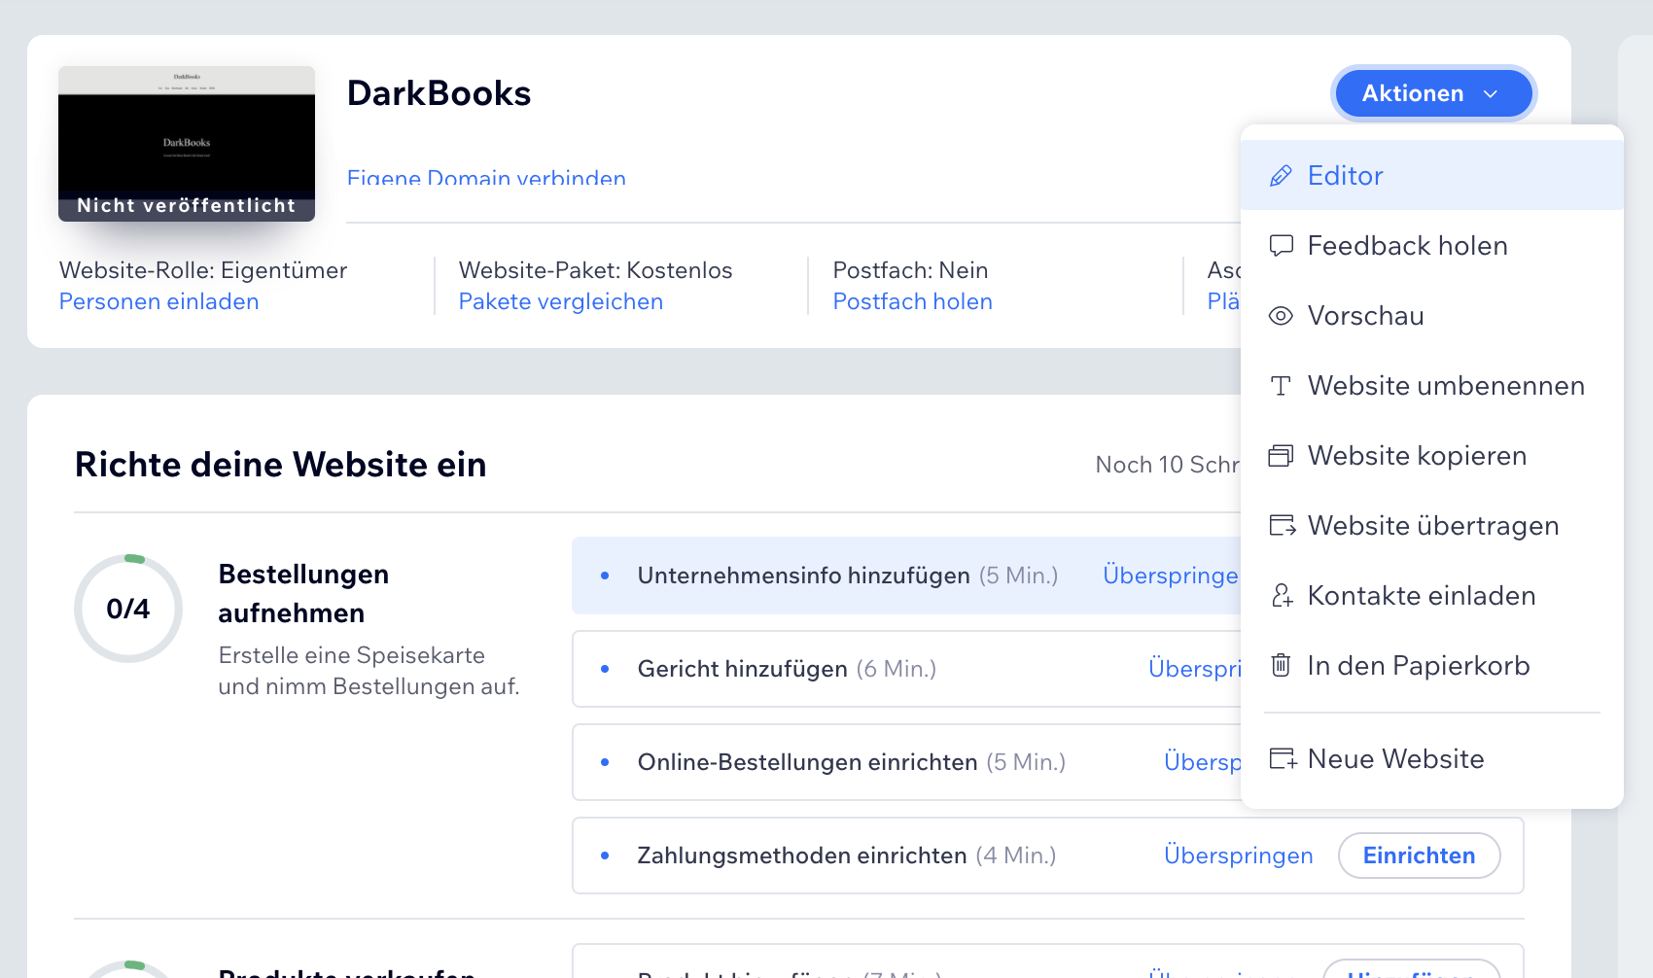1653x978 pixels.
Task: Click the new-site icon for Neue Website
Action: (1283, 759)
